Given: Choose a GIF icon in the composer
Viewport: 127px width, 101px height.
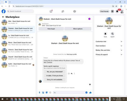Looking at the screenshot, I should [x=50, y=93].
